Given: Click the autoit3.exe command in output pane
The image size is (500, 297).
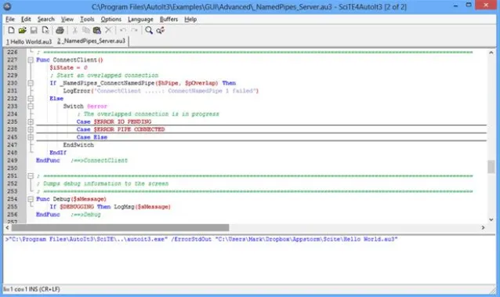Looking at the screenshot, I should [x=201, y=239].
